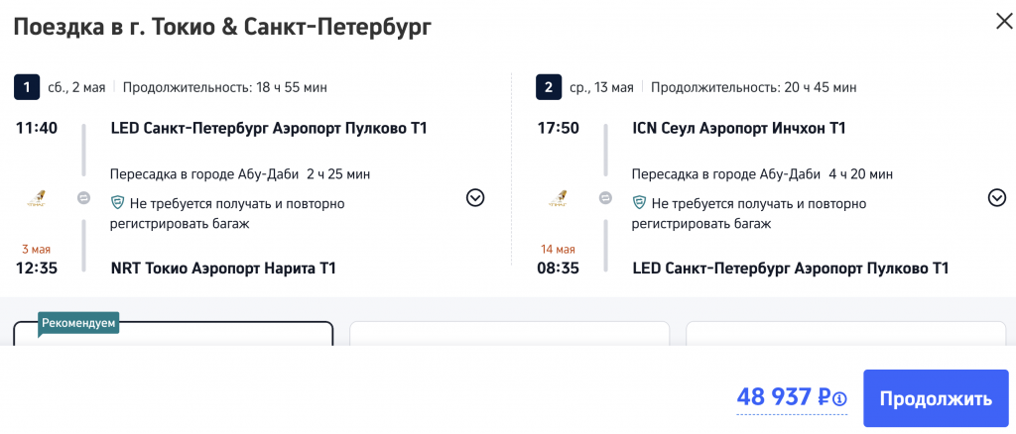Click segment number 1 badge
This screenshot has height=434, width=1016.
coord(26,87)
